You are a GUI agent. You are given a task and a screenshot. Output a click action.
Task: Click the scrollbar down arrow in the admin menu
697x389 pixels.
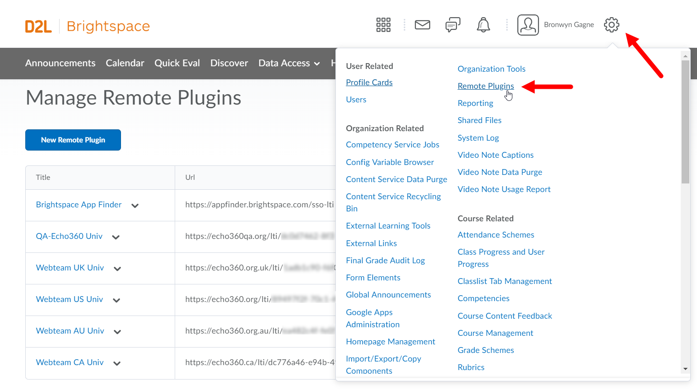[x=685, y=369]
